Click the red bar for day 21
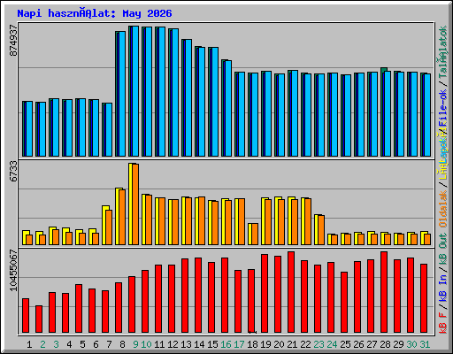The height and width of the screenshot is (354, 453). pos(291,292)
